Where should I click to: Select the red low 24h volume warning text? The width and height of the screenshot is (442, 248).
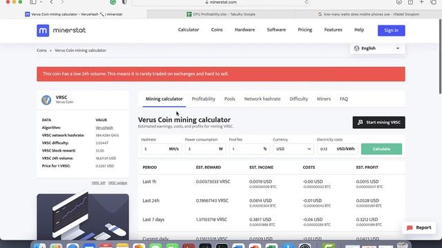pos(135,74)
